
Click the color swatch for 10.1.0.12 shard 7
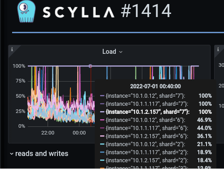pyautogui.click(x=102, y=95)
